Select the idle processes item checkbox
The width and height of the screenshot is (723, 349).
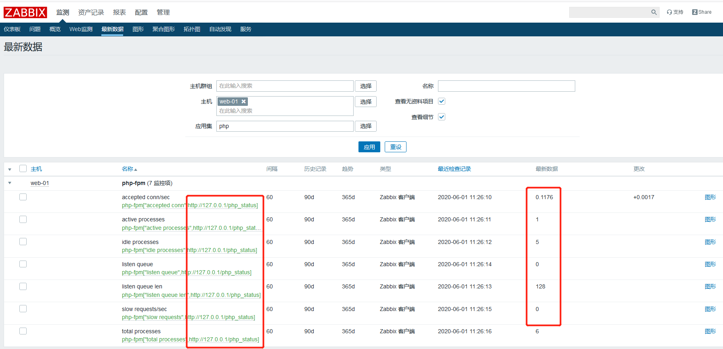coord(23,242)
